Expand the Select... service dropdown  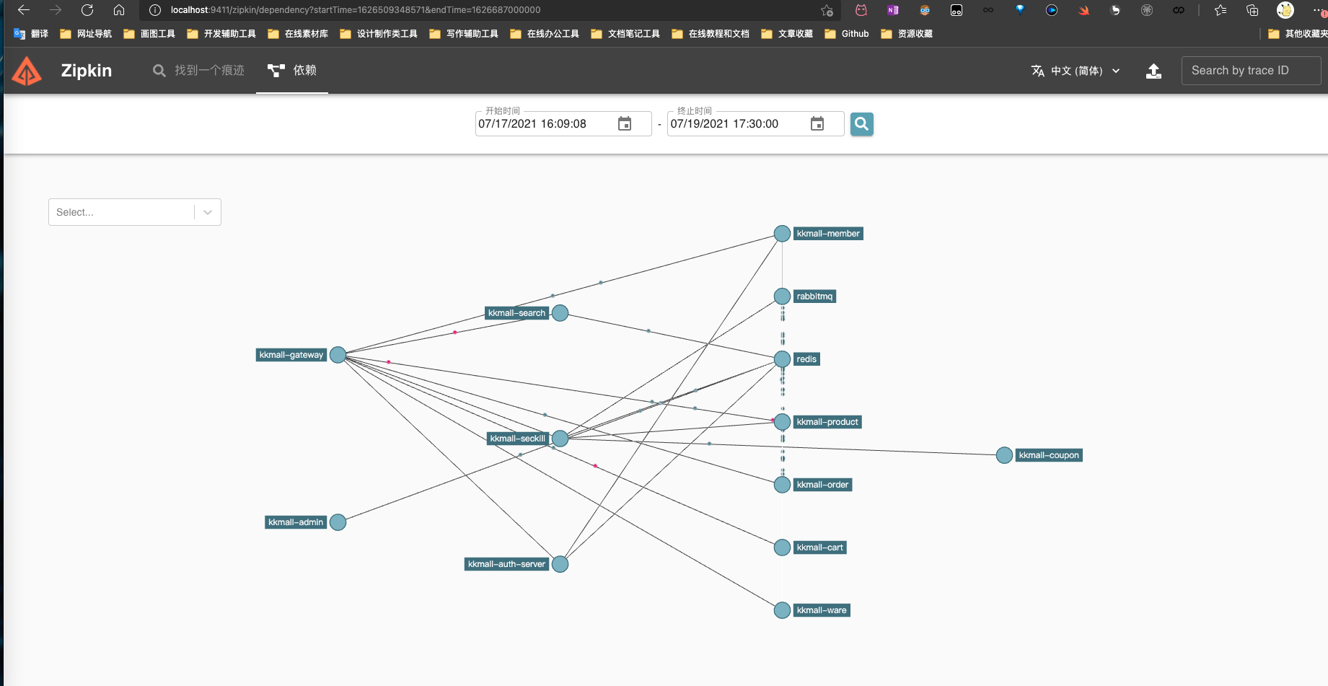click(x=135, y=212)
